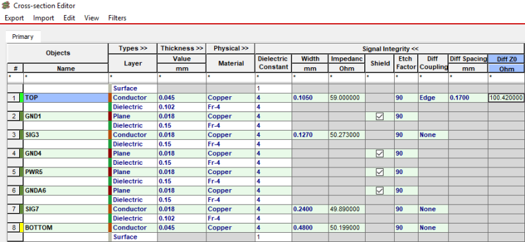The height and width of the screenshot is (242, 525).
Task: Click the Name column filter field
Action: pyautogui.click(x=66, y=76)
